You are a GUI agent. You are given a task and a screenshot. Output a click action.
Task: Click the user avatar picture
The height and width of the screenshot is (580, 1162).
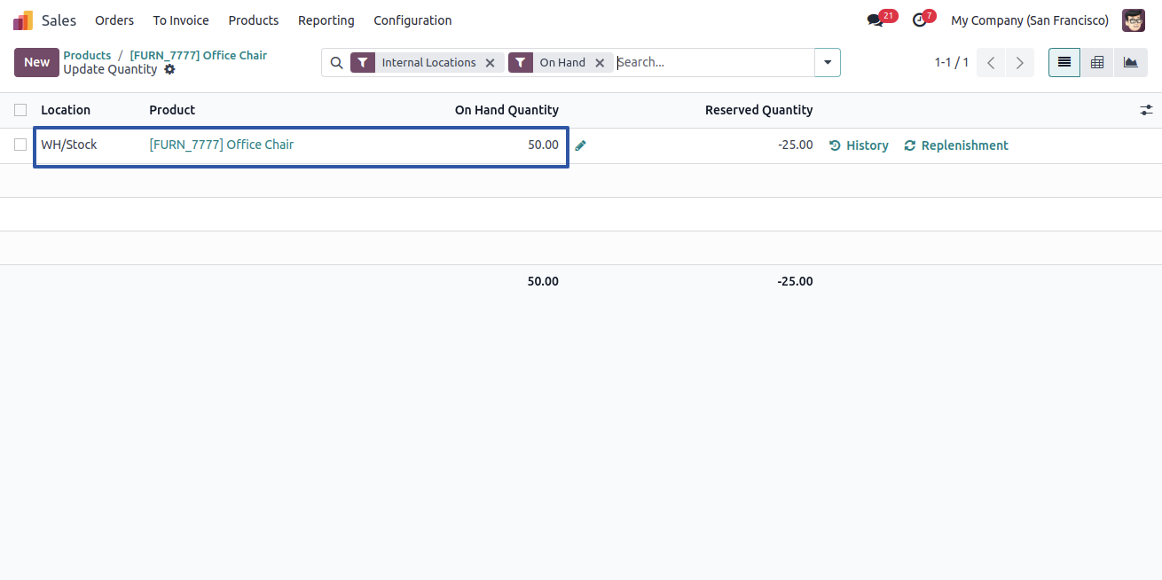(x=1134, y=20)
